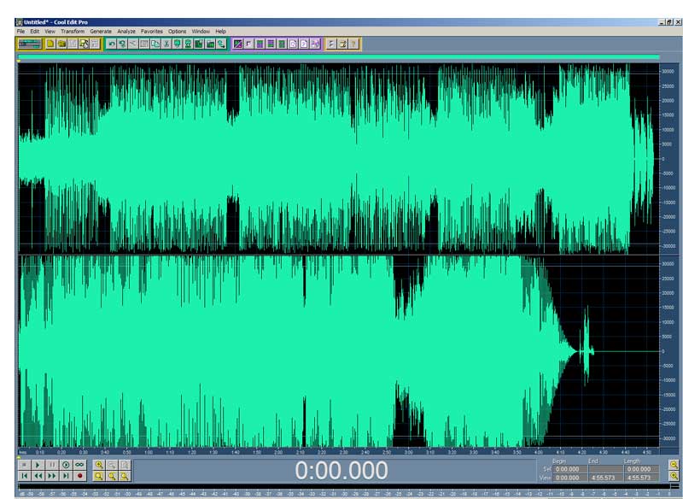Screen dimensions: 683x499
Task: Start recording with the red Record button
Action: click(x=79, y=476)
